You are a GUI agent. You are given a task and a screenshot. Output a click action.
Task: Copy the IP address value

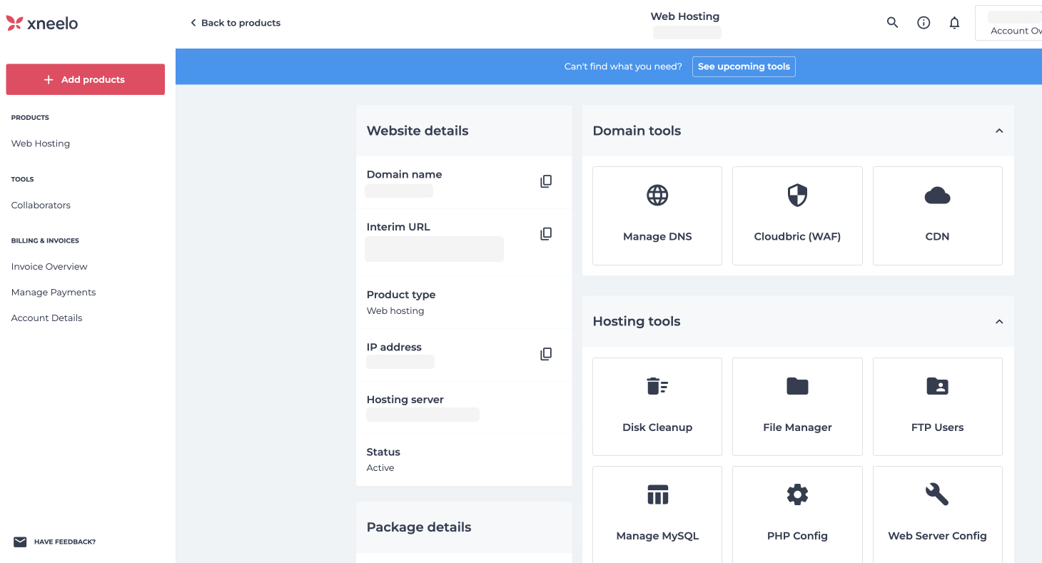point(546,354)
